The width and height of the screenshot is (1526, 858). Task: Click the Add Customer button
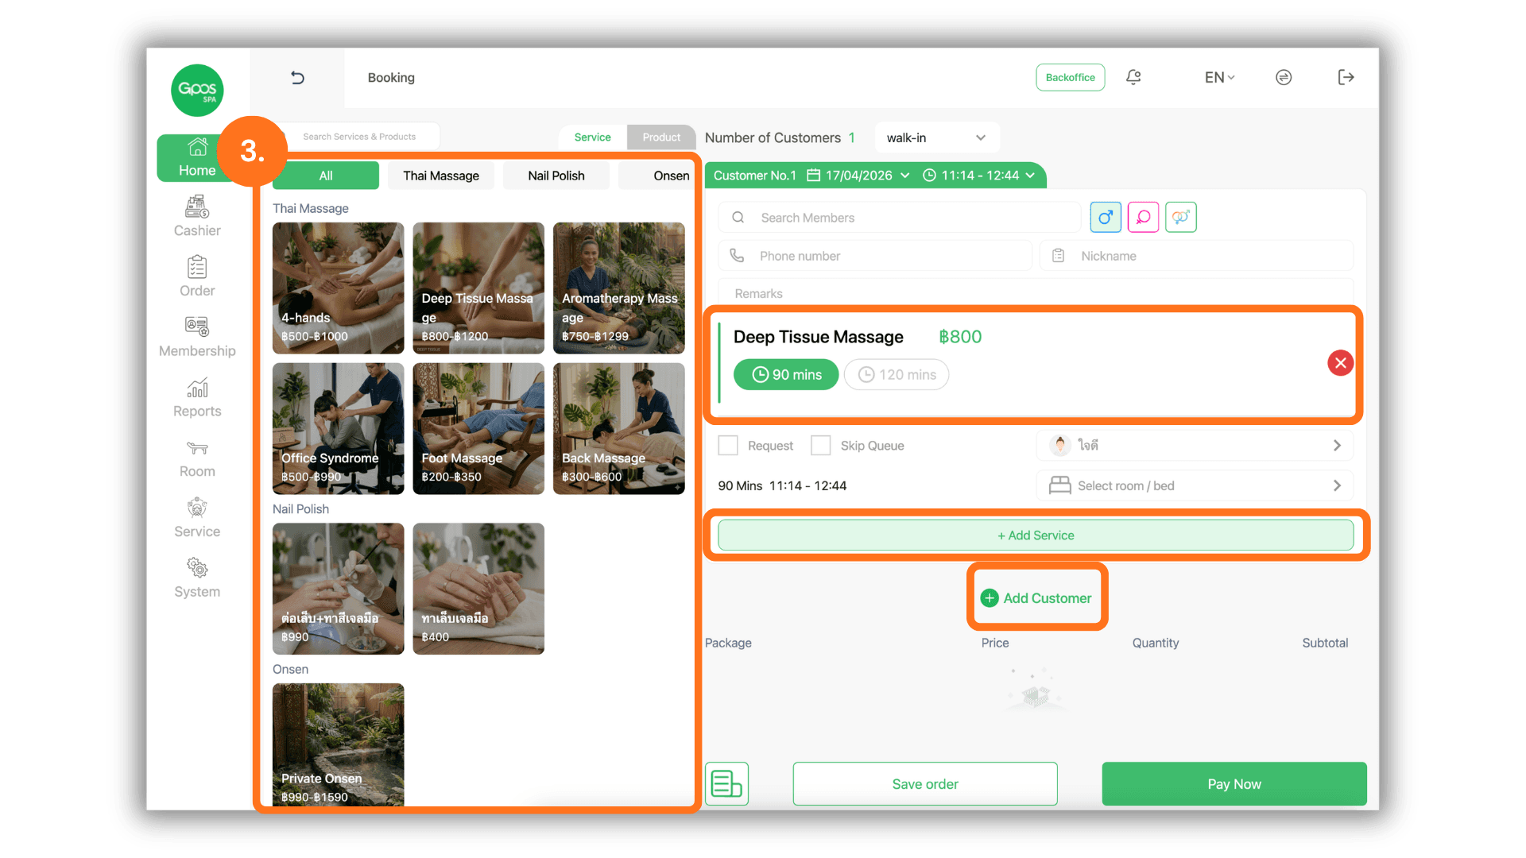click(1036, 598)
